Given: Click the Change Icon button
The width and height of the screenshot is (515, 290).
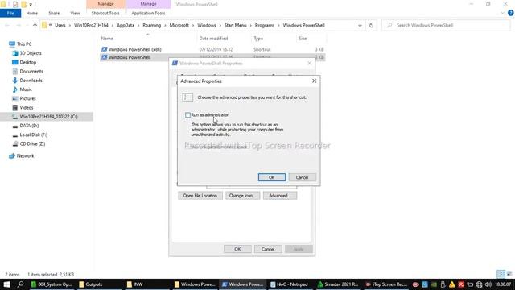Looking at the screenshot, I should click(x=242, y=196).
